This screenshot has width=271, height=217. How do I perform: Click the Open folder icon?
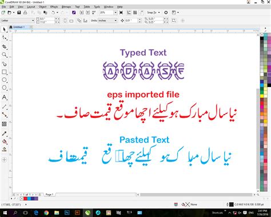point(9,13)
